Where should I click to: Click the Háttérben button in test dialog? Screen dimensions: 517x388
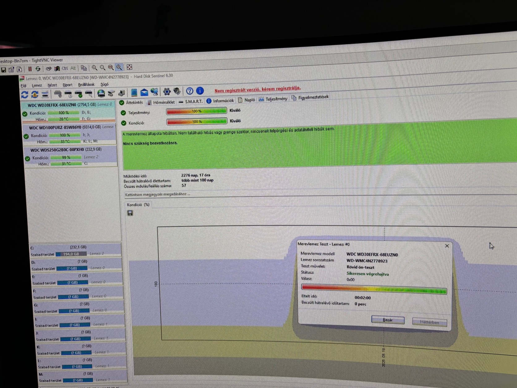coord(429,322)
